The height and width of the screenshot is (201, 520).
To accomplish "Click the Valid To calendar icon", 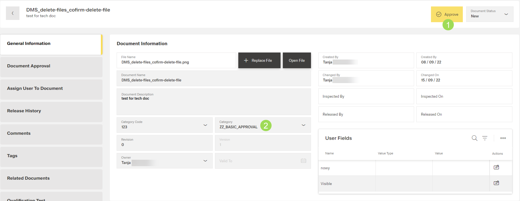I will pos(303,161).
